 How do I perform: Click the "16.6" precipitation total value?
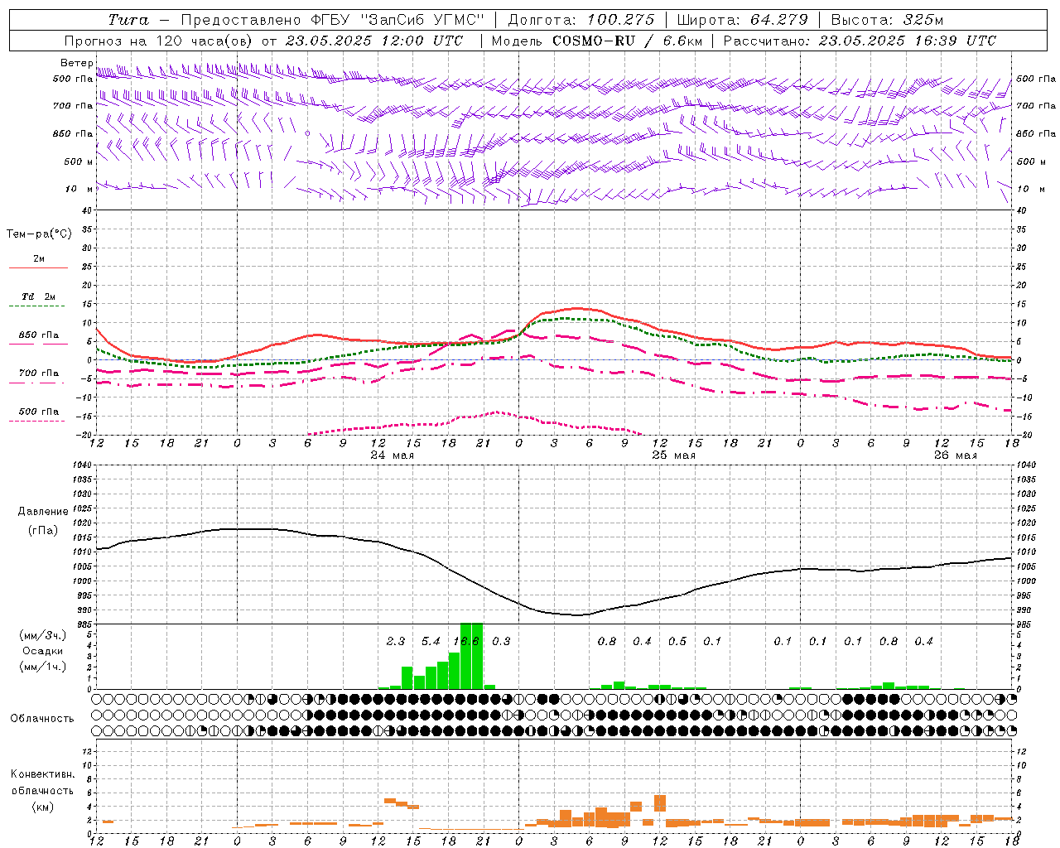click(x=466, y=641)
